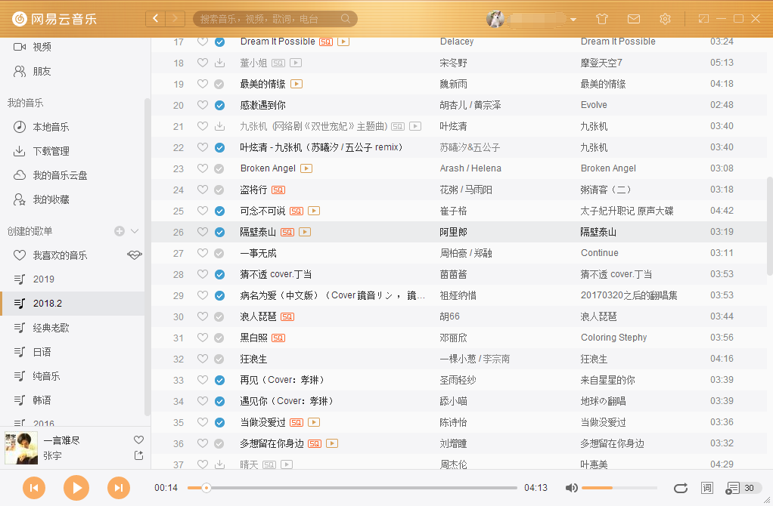
Task: Open the messages mail icon
Action: (634, 19)
